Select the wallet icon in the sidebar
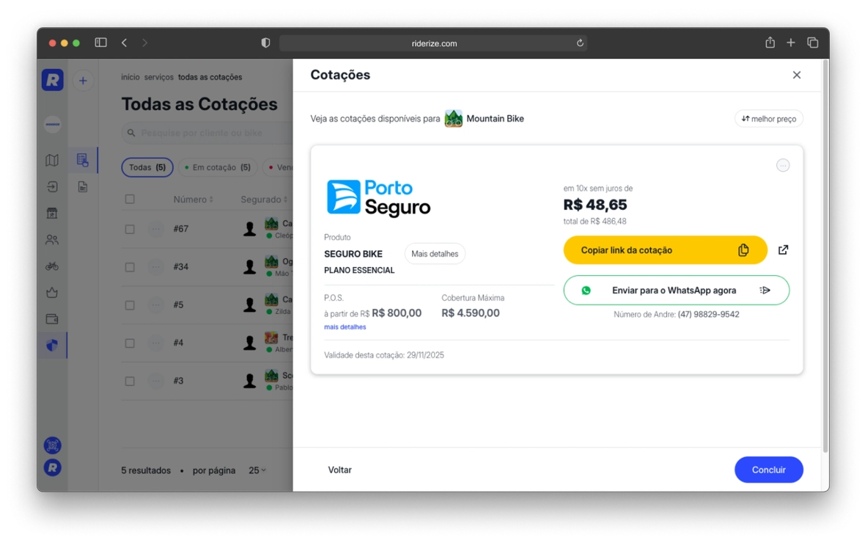865x543 pixels. [x=52, y=319]
